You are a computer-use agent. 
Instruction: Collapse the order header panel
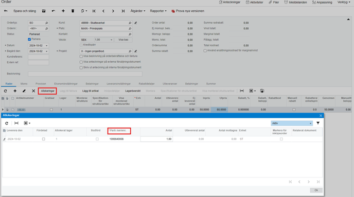coord(348,20)
